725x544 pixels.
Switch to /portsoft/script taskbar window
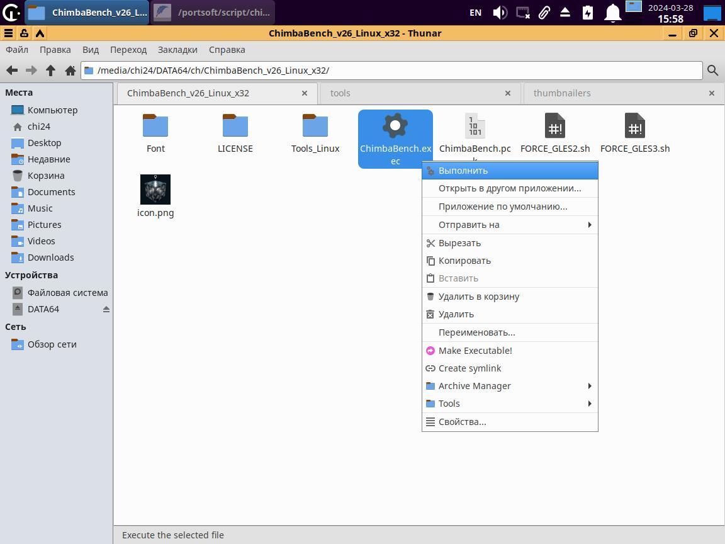click(x=213, y=13)
